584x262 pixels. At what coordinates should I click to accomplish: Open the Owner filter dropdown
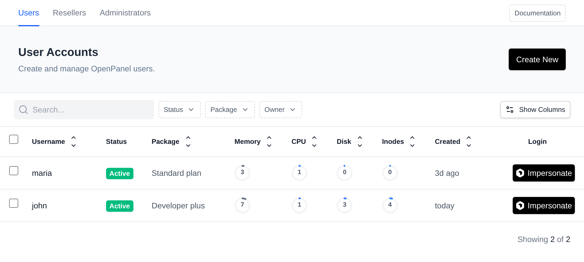pyautogui.click(x=281, y=110)
